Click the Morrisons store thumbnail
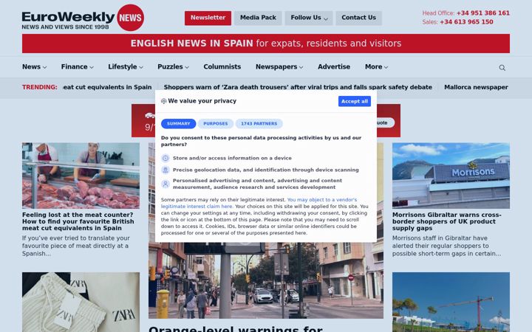 pyautogui.click(x=451, y=176)
